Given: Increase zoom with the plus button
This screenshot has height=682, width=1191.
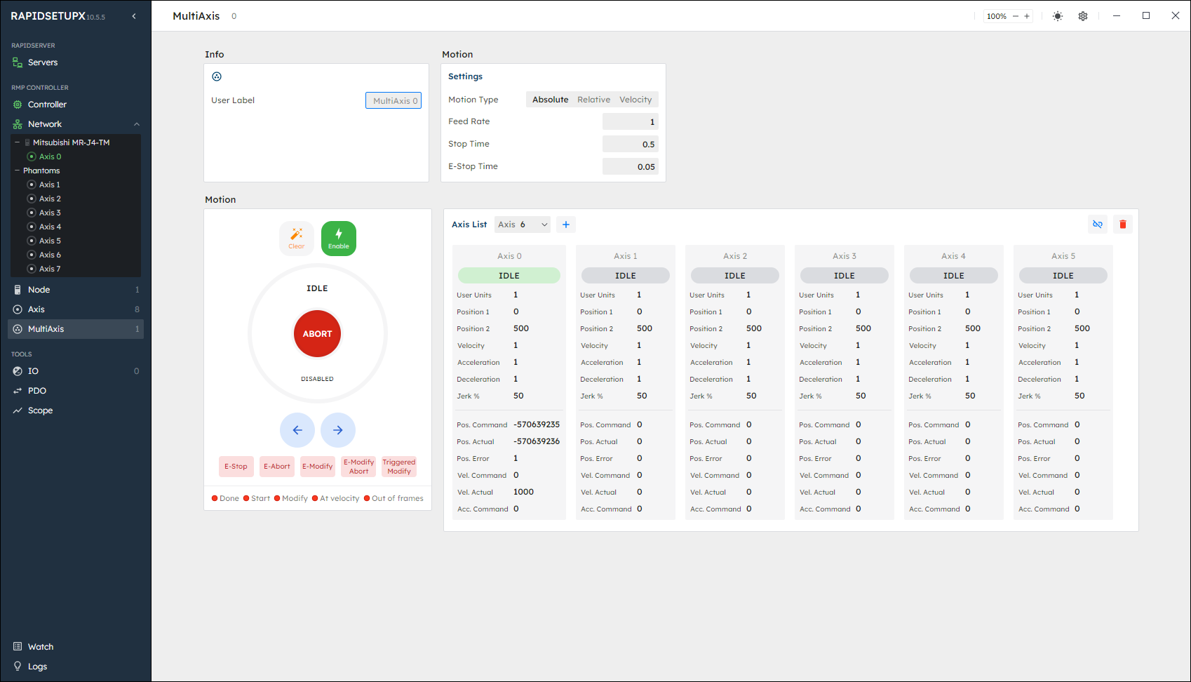Looking at the screenshot, I should click(x=1027, y=16).
